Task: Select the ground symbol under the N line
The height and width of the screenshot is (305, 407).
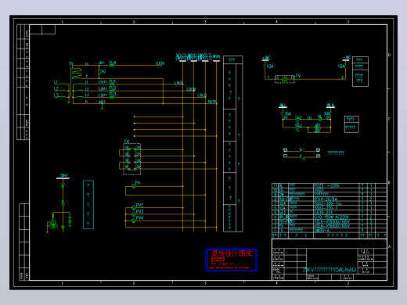Action: click(x=102, y=107)
